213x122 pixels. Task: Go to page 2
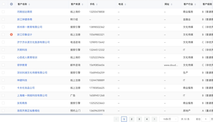click(132, 119)
